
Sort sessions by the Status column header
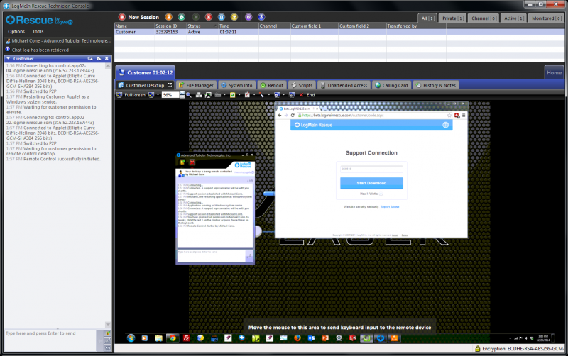[202, 26]
